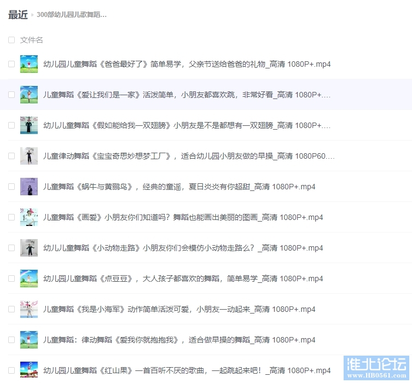This screenshot has width=412, height=383.
Task: Toggle the select-all checkbox beside 文件名
Action: click(x=11, y=40)
